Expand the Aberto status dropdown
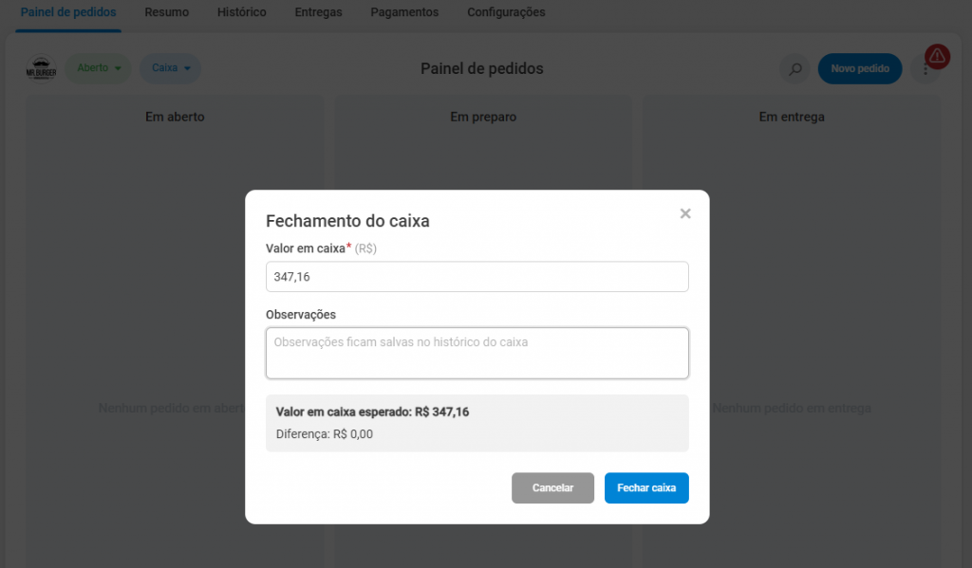 coord(98,68)
